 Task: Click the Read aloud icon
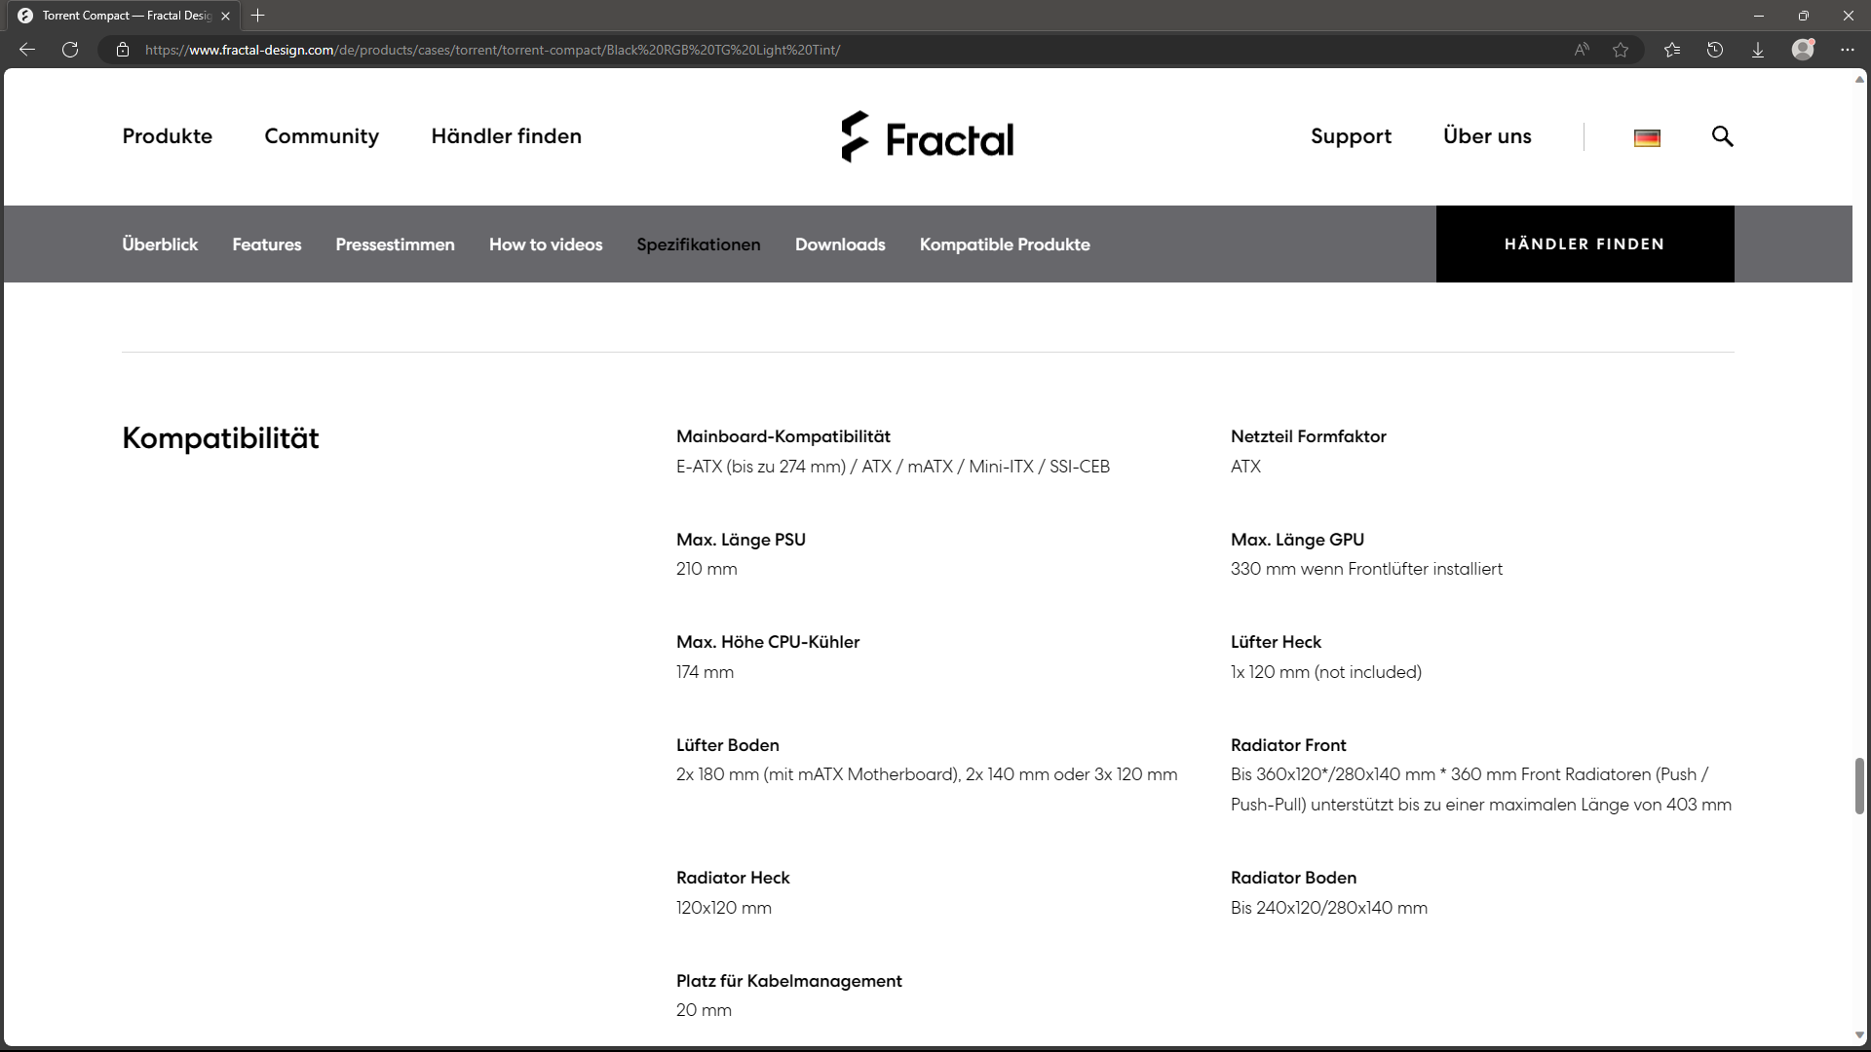pyautogui.click(x=1582, y=50)
